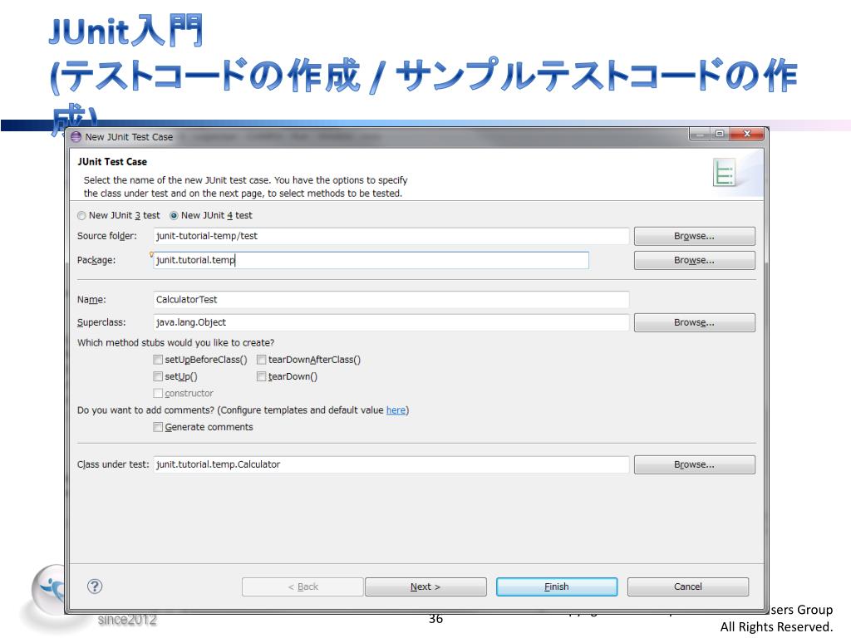Click the Finish button
Screen dimensions: 851x638
557,586
